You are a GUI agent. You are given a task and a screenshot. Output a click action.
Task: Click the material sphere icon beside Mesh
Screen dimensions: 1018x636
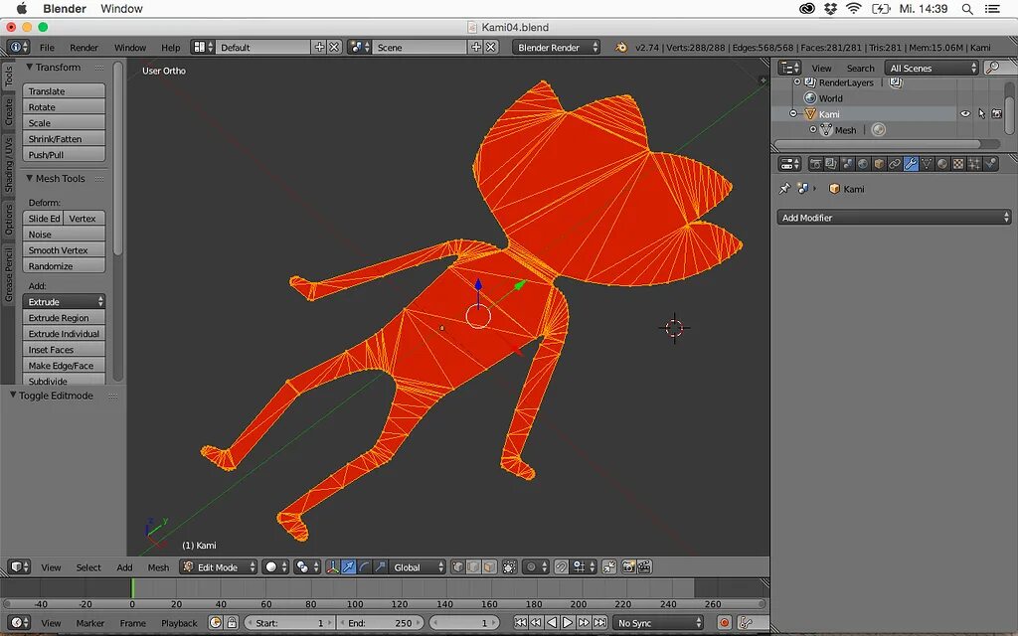[879, 130]
